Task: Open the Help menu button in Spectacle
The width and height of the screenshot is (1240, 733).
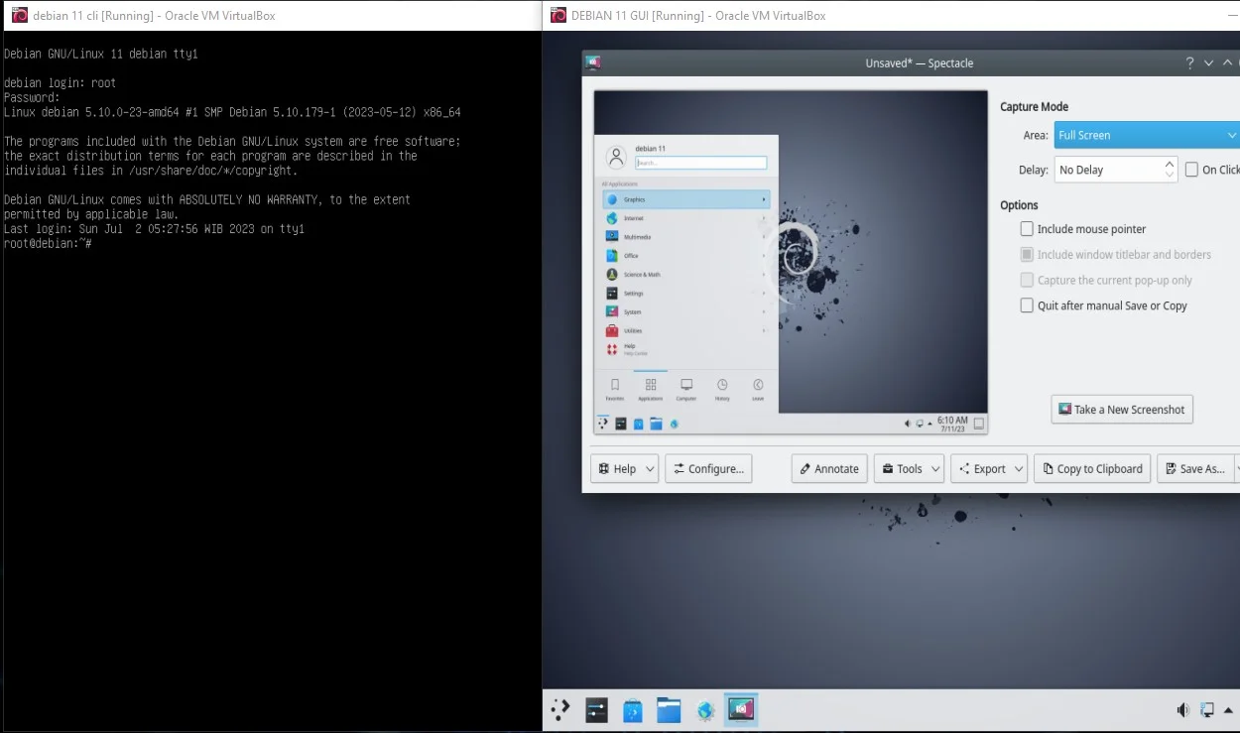Action: (x=624, y=469)
